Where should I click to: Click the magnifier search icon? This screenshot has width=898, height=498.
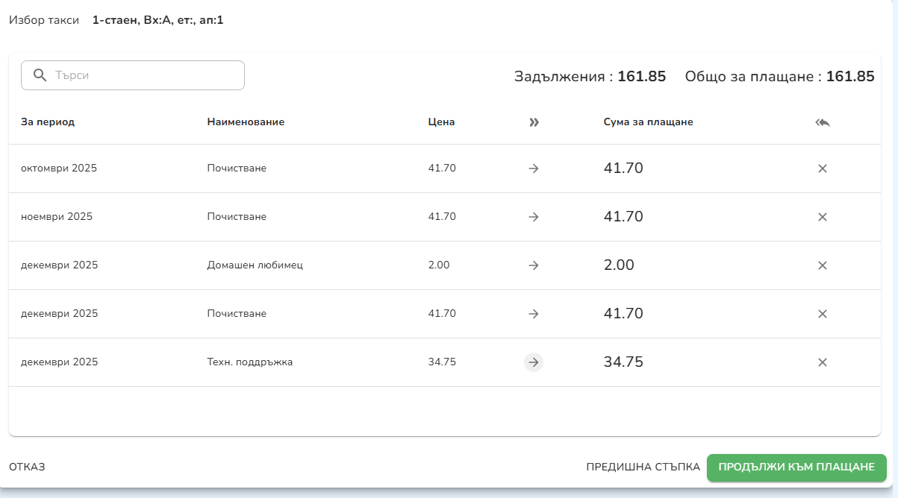pyautogui.click(x=40, y=75)
